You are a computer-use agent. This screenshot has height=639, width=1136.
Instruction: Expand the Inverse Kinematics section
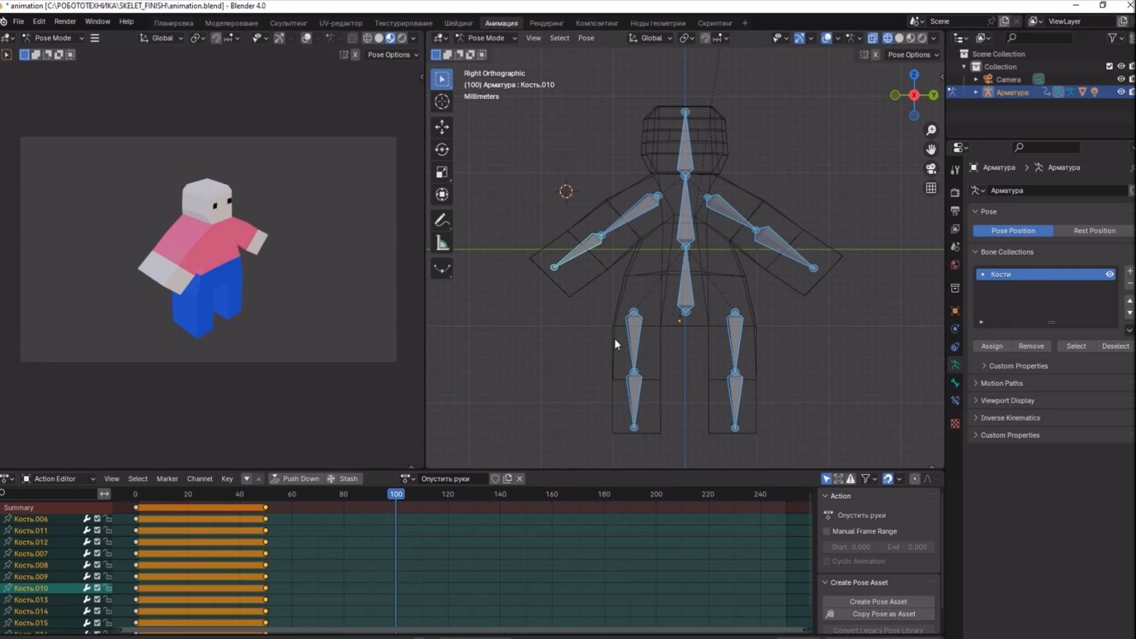(x=1010, y=418)
